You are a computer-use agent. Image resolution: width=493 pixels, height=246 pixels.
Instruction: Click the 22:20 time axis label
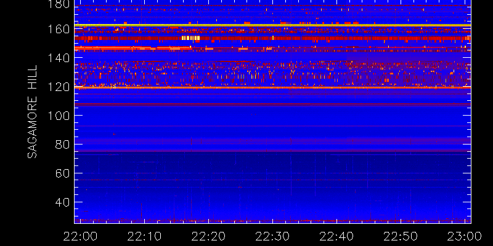coord(208,236)
